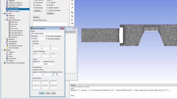
Task: Click the spring Constant (n/m) field
Action: coord(49,64)
